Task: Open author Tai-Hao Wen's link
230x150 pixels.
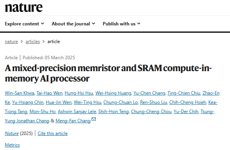Action: click(x=49, y=93)
